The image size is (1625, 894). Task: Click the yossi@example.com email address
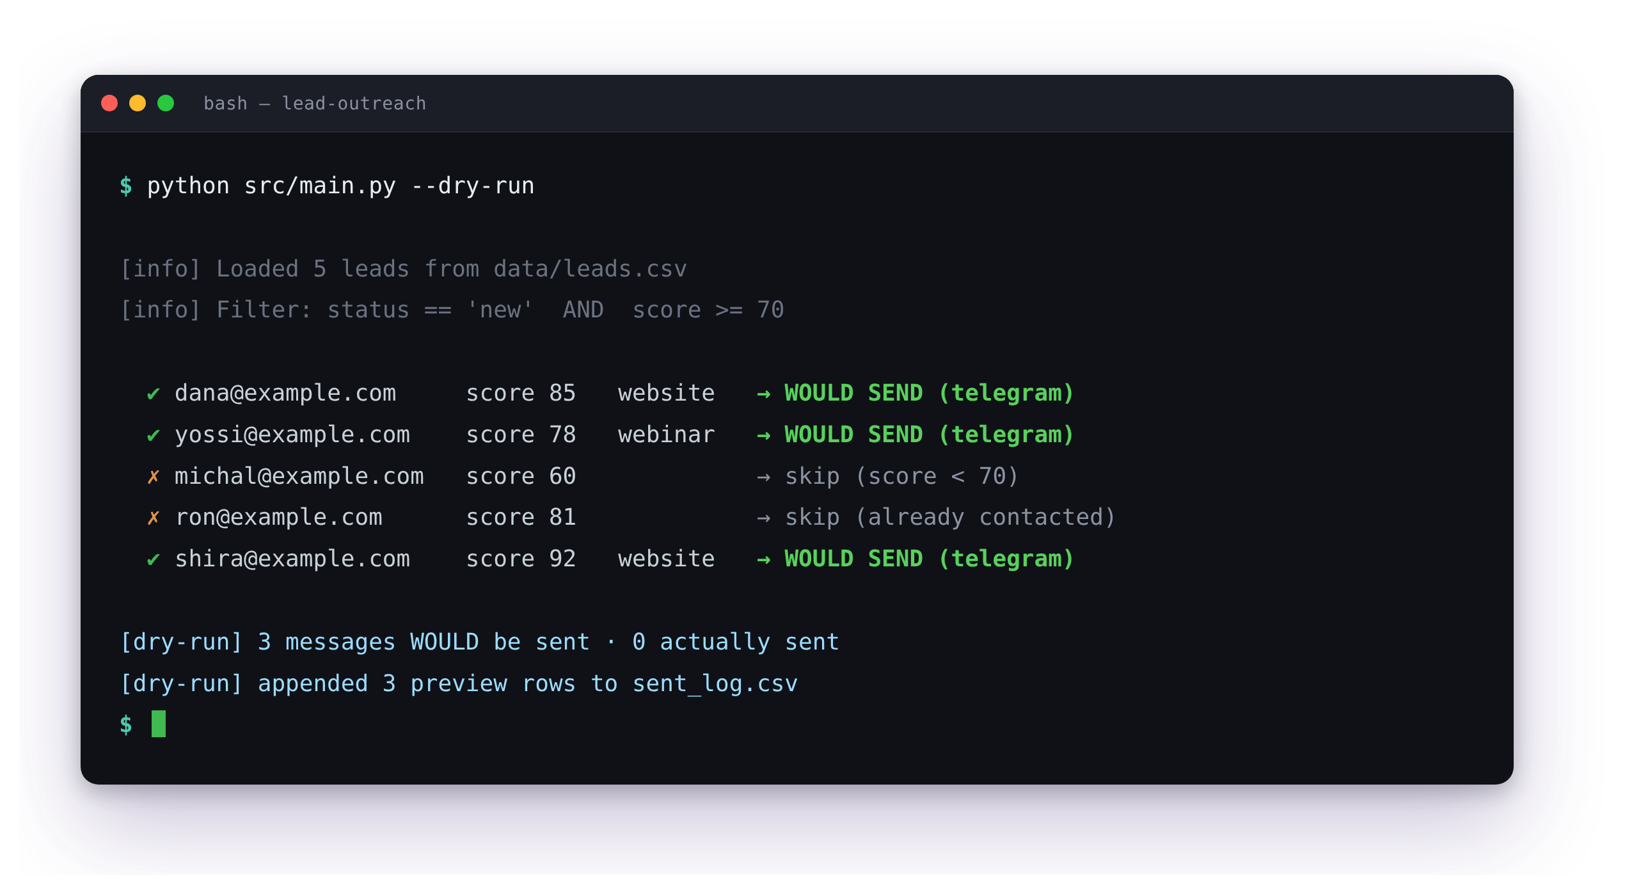pos(292,435)
